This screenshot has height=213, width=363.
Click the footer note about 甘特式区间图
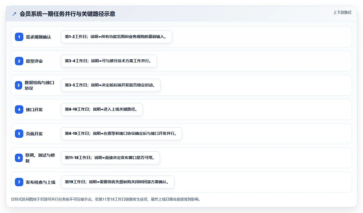[106, 199]
